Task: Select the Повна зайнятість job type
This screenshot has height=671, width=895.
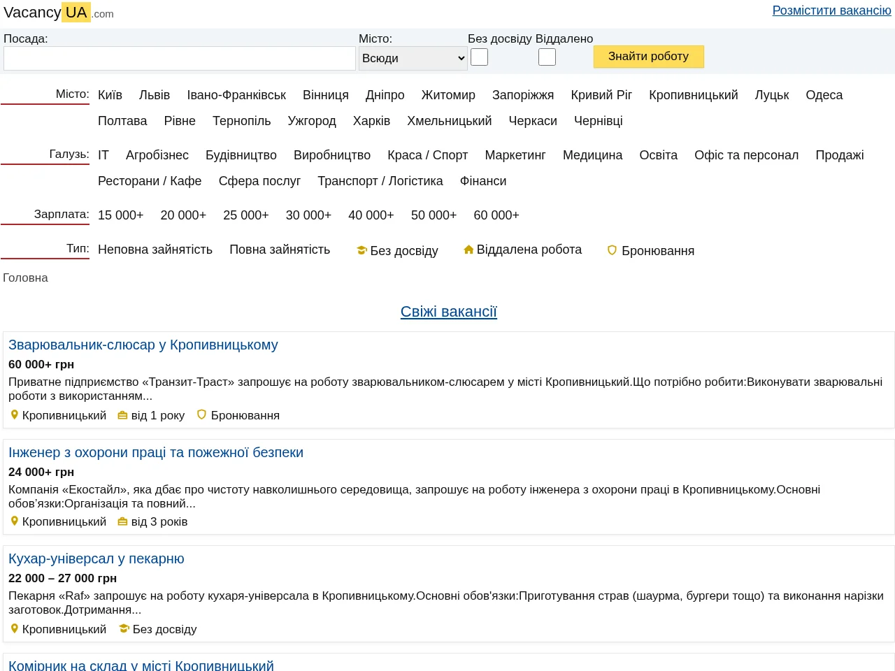Action: click(280, 250)
